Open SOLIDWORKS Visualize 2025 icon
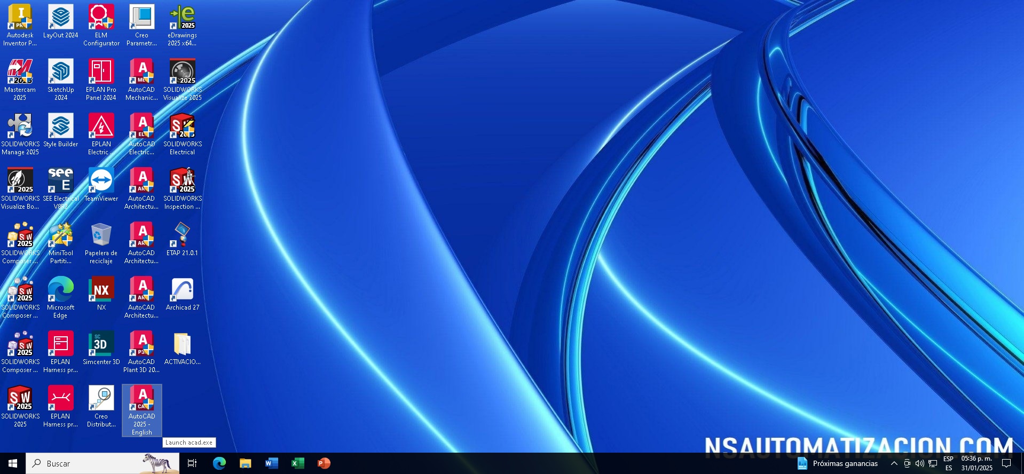 (183, 80)
